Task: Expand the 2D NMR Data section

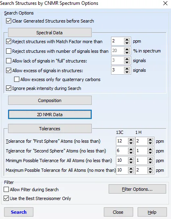Action: point(50,115)
